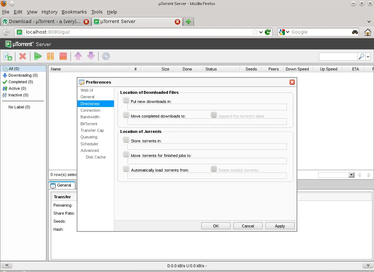This screenshot has height=272, width=374.
Task: Click Cancel in the Preferences dialog
Action: 248,226
